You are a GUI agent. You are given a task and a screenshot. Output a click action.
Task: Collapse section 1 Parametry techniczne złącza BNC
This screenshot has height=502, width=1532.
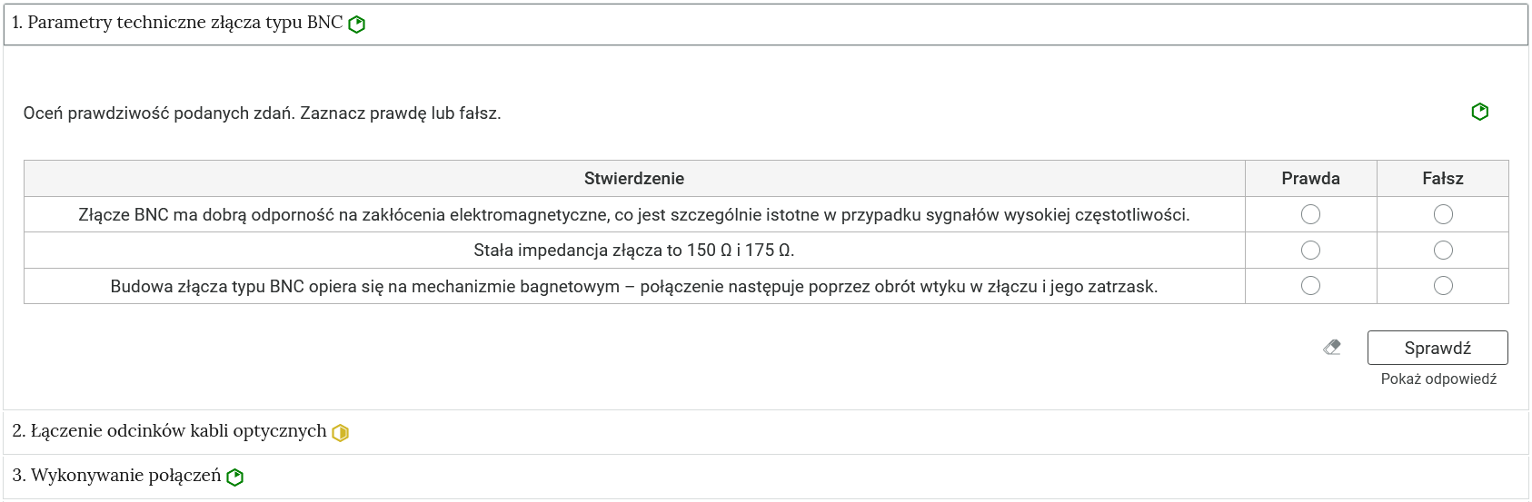[766, 25]
